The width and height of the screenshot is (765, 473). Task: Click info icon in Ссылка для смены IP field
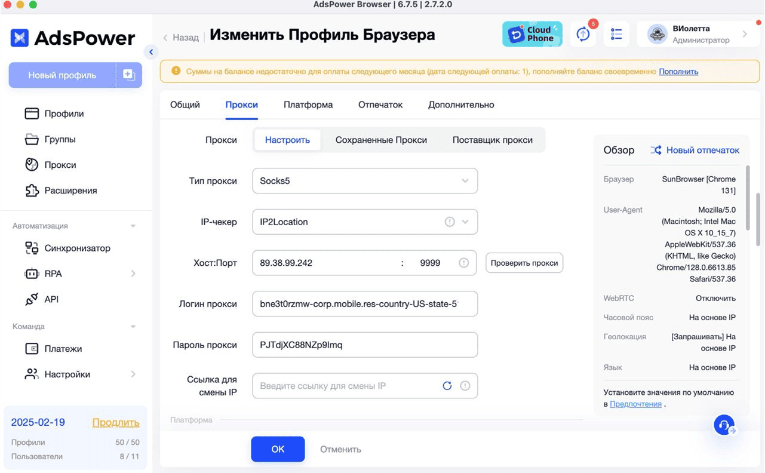point(465,386)
